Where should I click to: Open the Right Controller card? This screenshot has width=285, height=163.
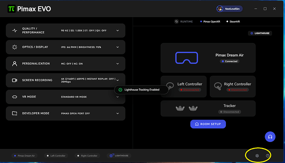(x=233, y=86)
